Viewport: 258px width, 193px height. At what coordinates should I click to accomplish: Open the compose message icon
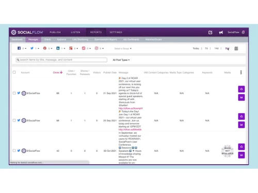[x=210, y=32]
